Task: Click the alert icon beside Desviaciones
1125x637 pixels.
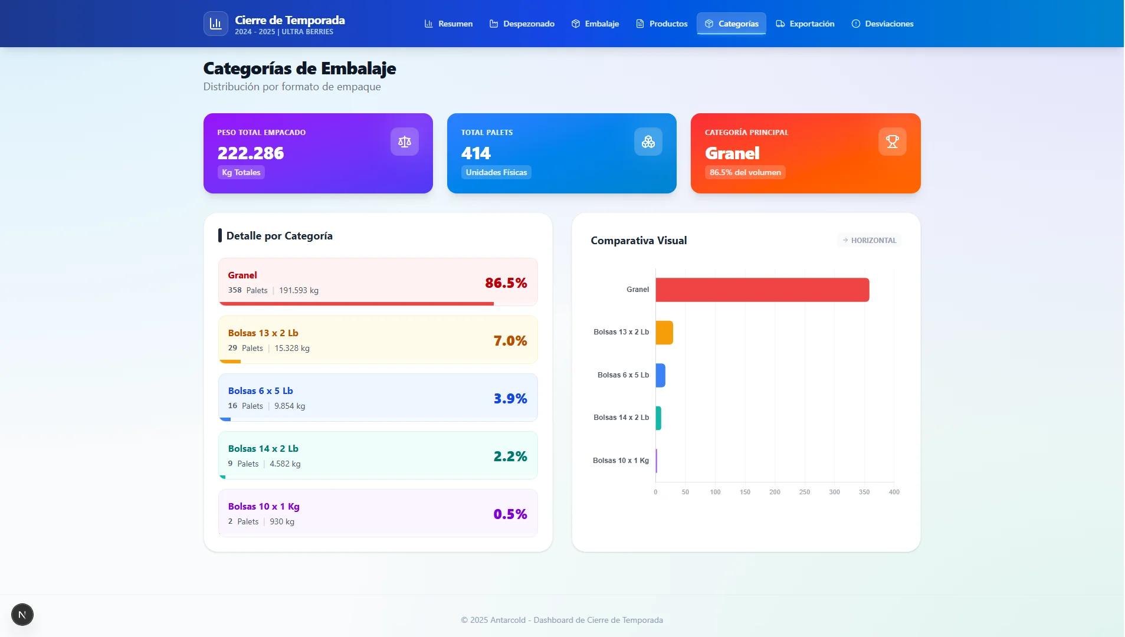Action: point(855,24)
